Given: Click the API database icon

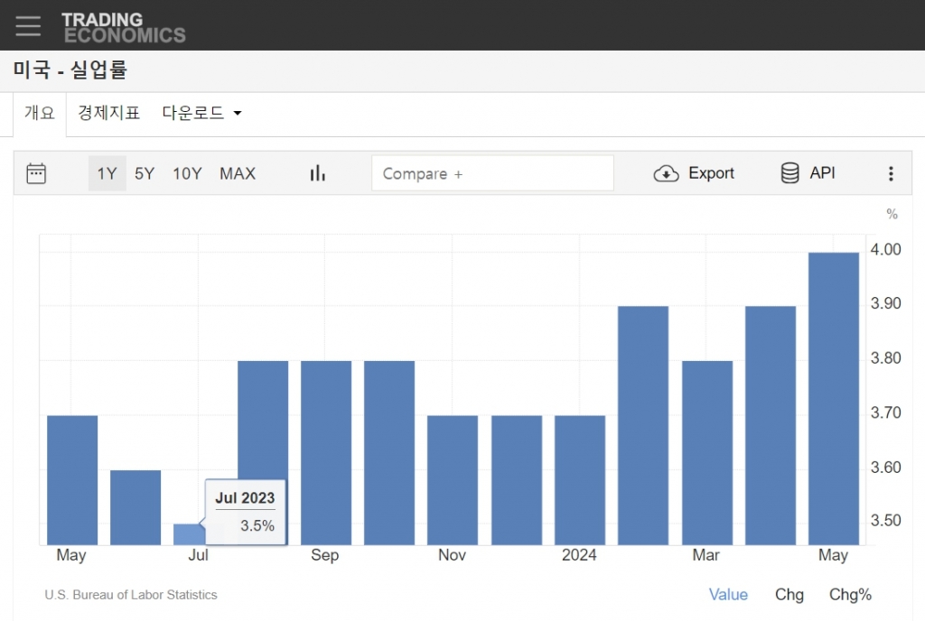Looking at the screenshot, I should coord(790,173).
